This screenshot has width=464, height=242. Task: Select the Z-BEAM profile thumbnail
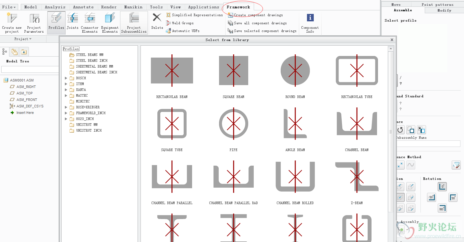pos(357,177)
